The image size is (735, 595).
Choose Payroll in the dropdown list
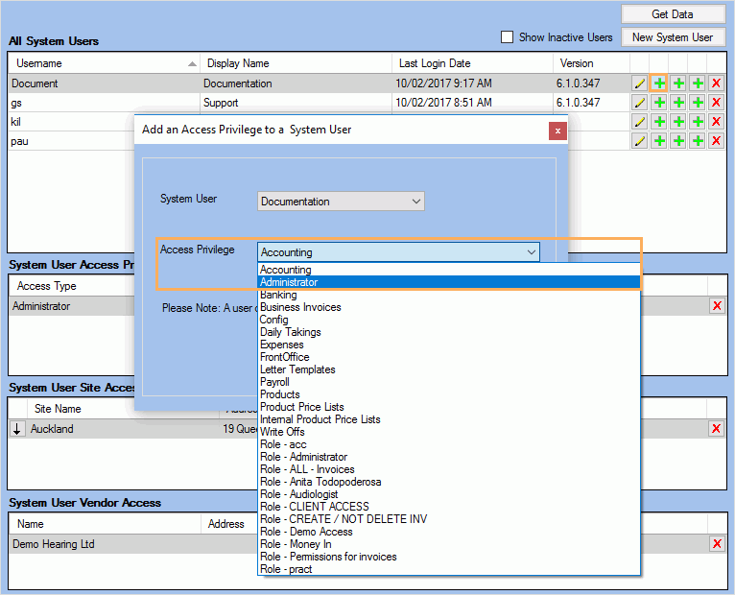274,382
